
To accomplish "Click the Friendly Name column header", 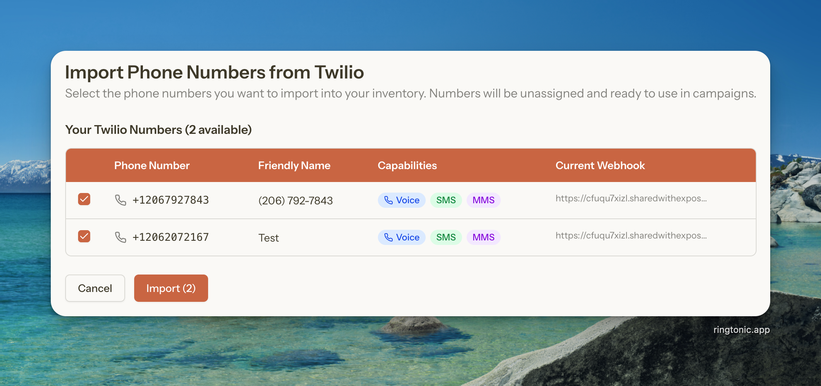I will 294,165.
